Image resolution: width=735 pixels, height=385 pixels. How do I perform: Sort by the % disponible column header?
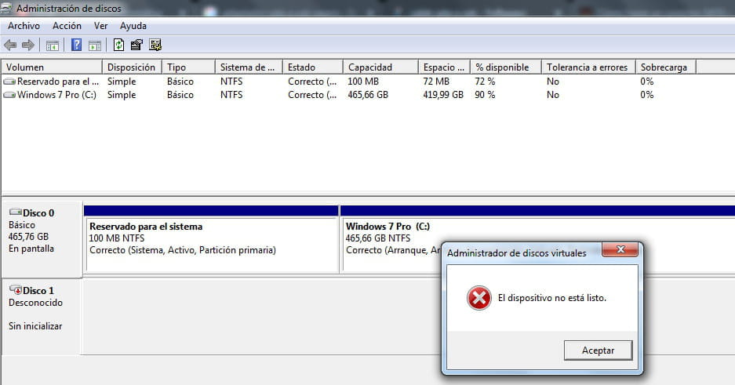click(x=506, y=67)
